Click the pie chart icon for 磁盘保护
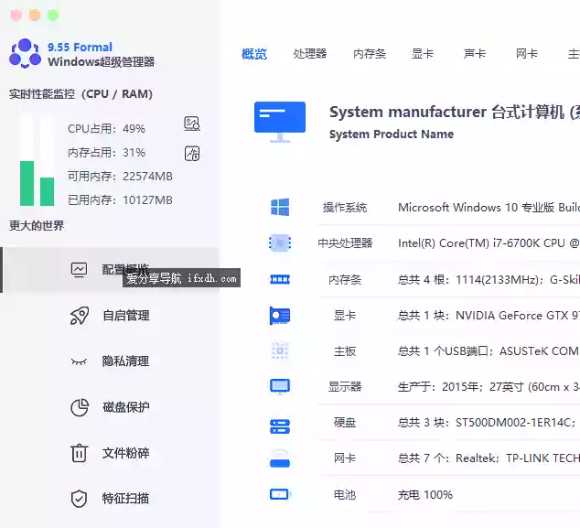Image resolution: width=580 pixels, height=528 pixels. coord(80,407)
